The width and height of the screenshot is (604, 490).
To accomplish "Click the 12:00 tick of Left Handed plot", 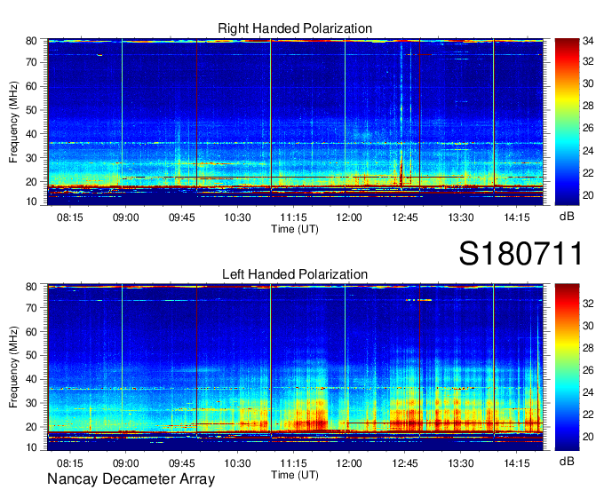I will (x=349, y=463).
